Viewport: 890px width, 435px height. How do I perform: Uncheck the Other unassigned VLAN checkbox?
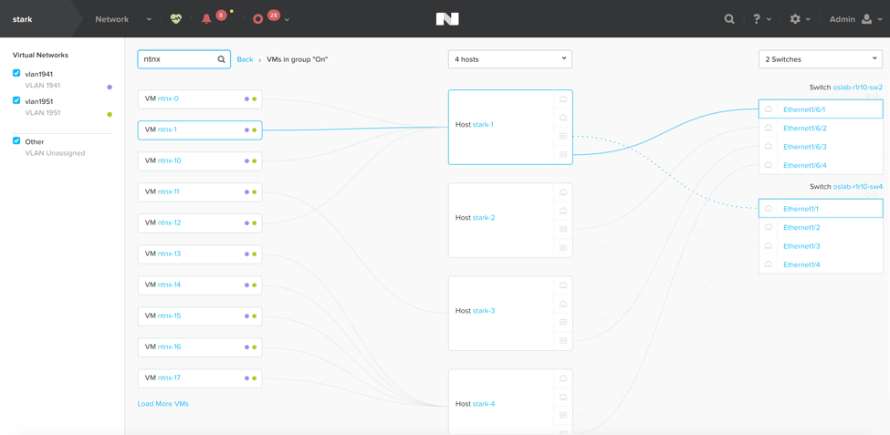pos(16,140)
